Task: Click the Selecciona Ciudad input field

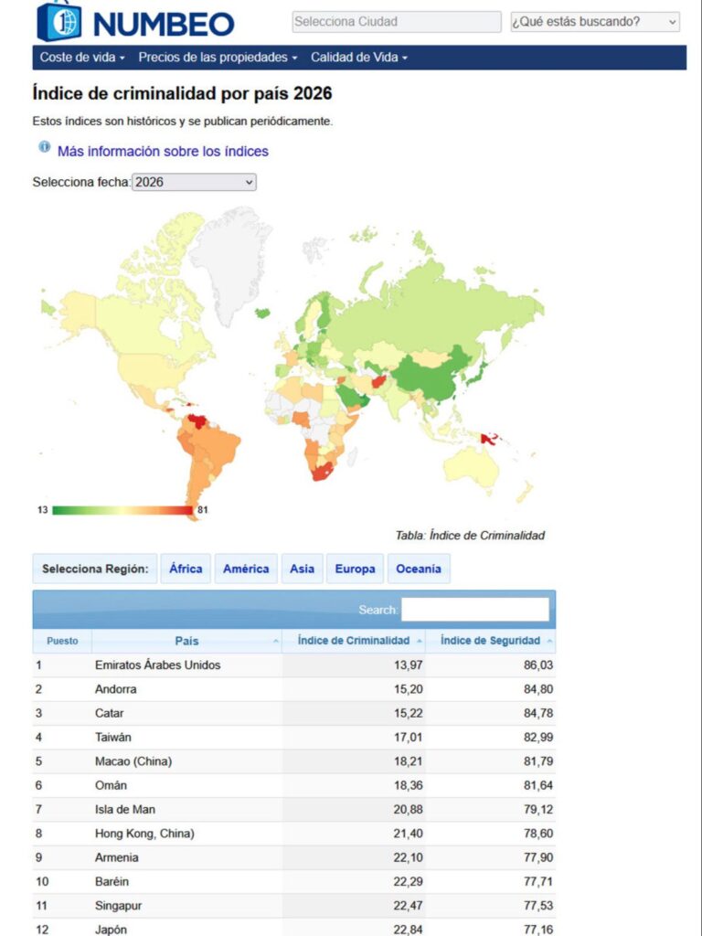Action: 396,22
